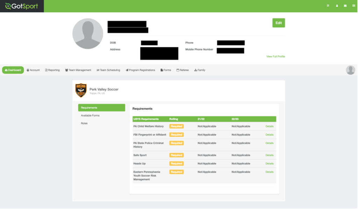Click the large profile photo placeholder
This screenshot has width=358, height=209.
coord(88,34)
